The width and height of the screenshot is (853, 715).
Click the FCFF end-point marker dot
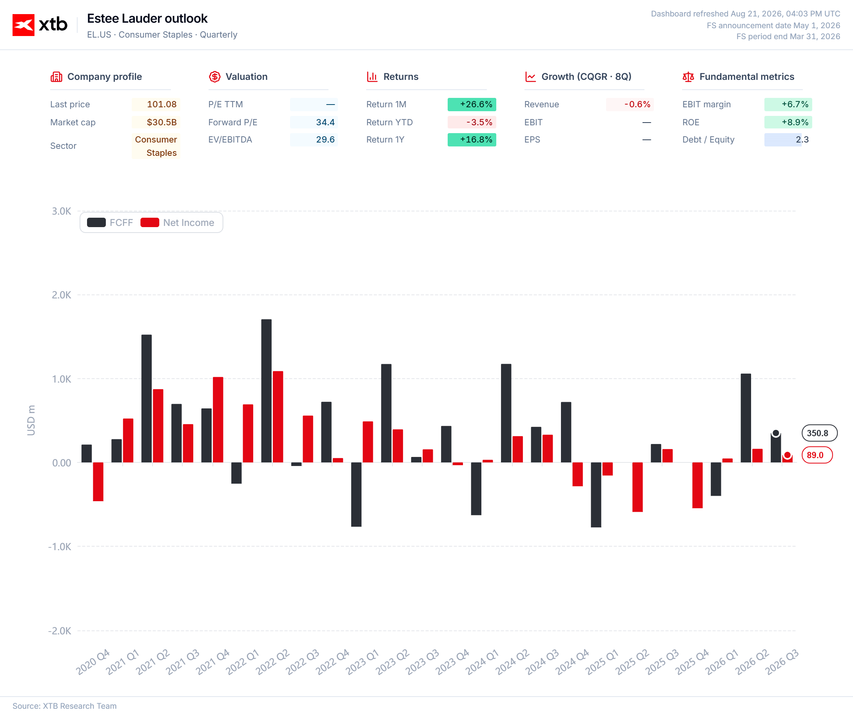[x=776, y=433]
